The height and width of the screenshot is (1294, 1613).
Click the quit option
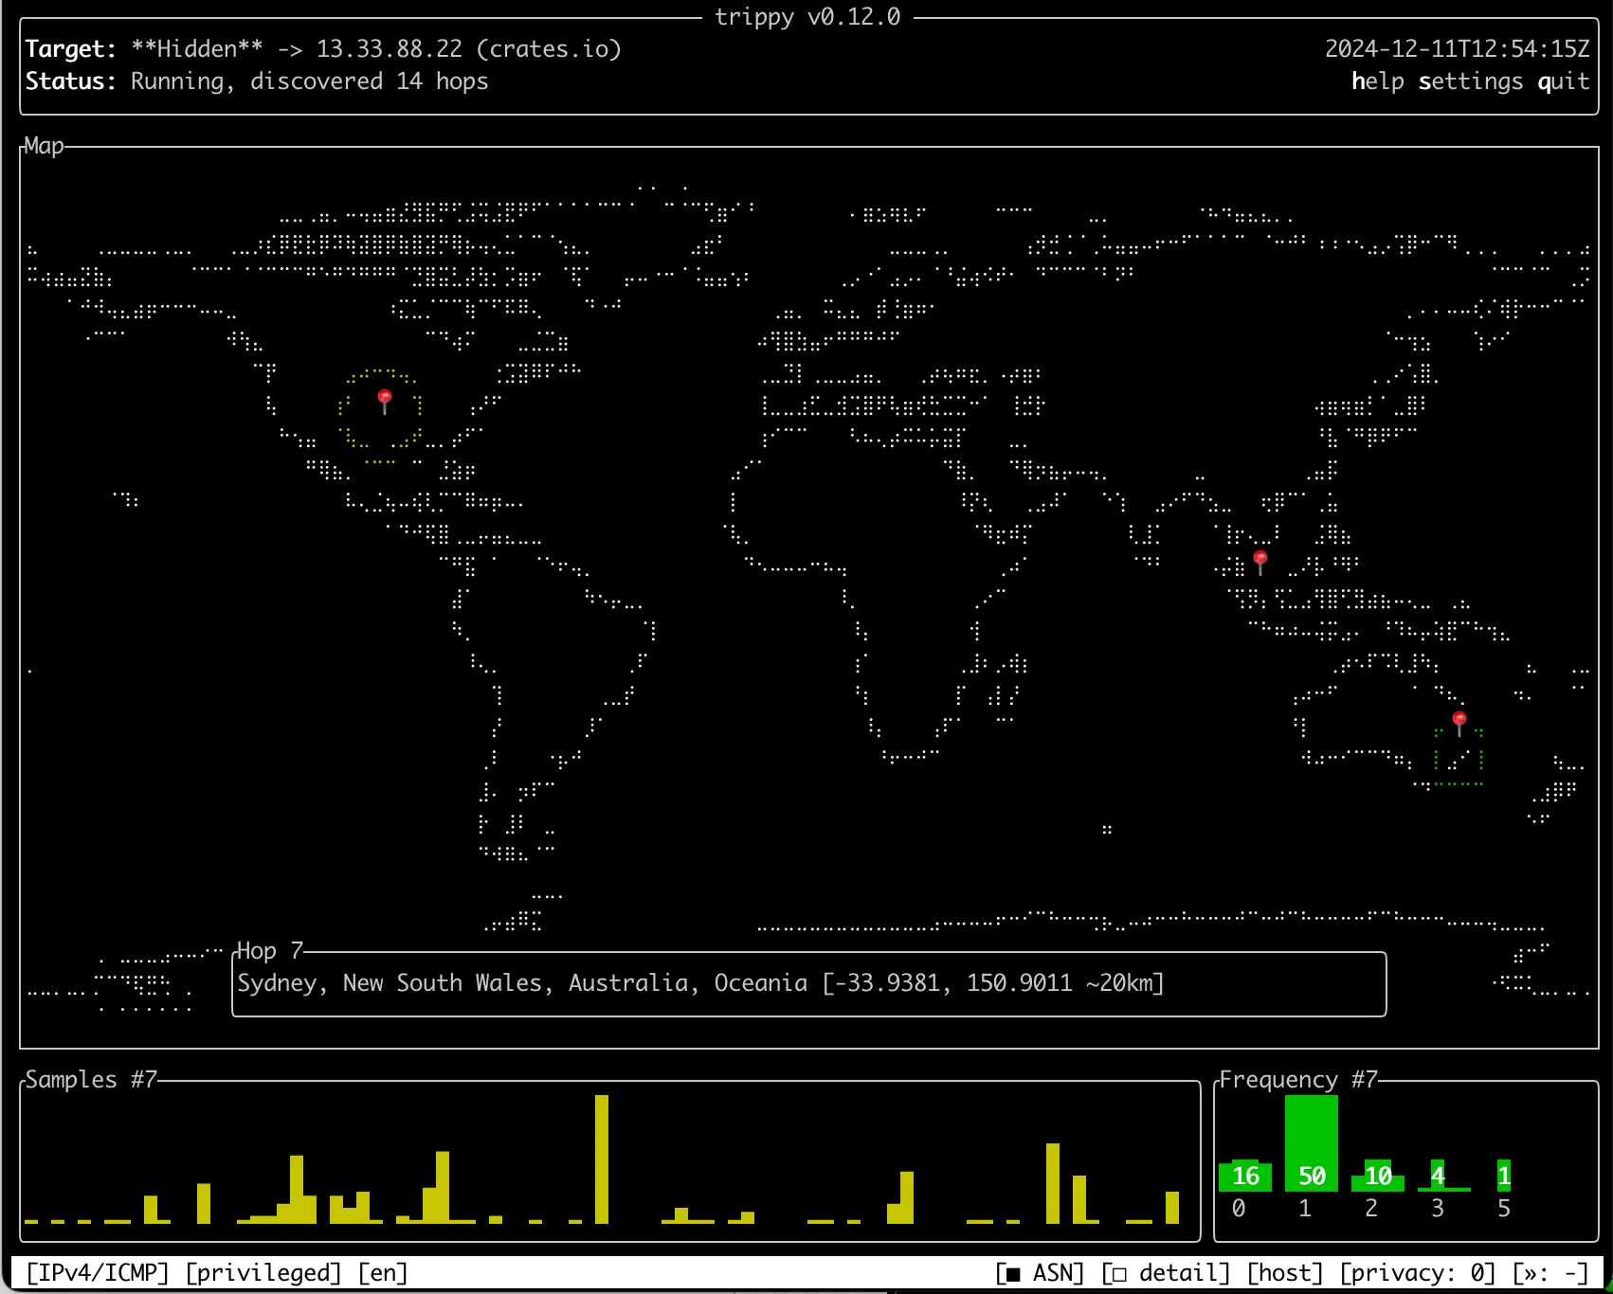(x=1563, y=81)
